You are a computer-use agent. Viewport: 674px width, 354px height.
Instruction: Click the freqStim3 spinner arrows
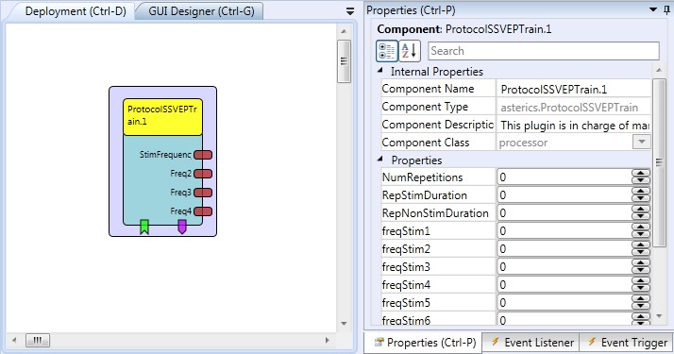[x=640, y=267]
